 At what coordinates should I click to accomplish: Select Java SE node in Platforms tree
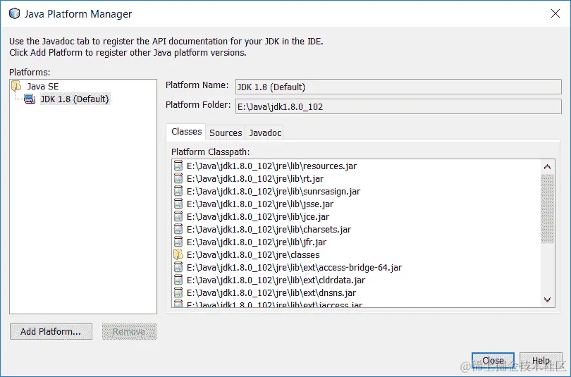(42, 86)
